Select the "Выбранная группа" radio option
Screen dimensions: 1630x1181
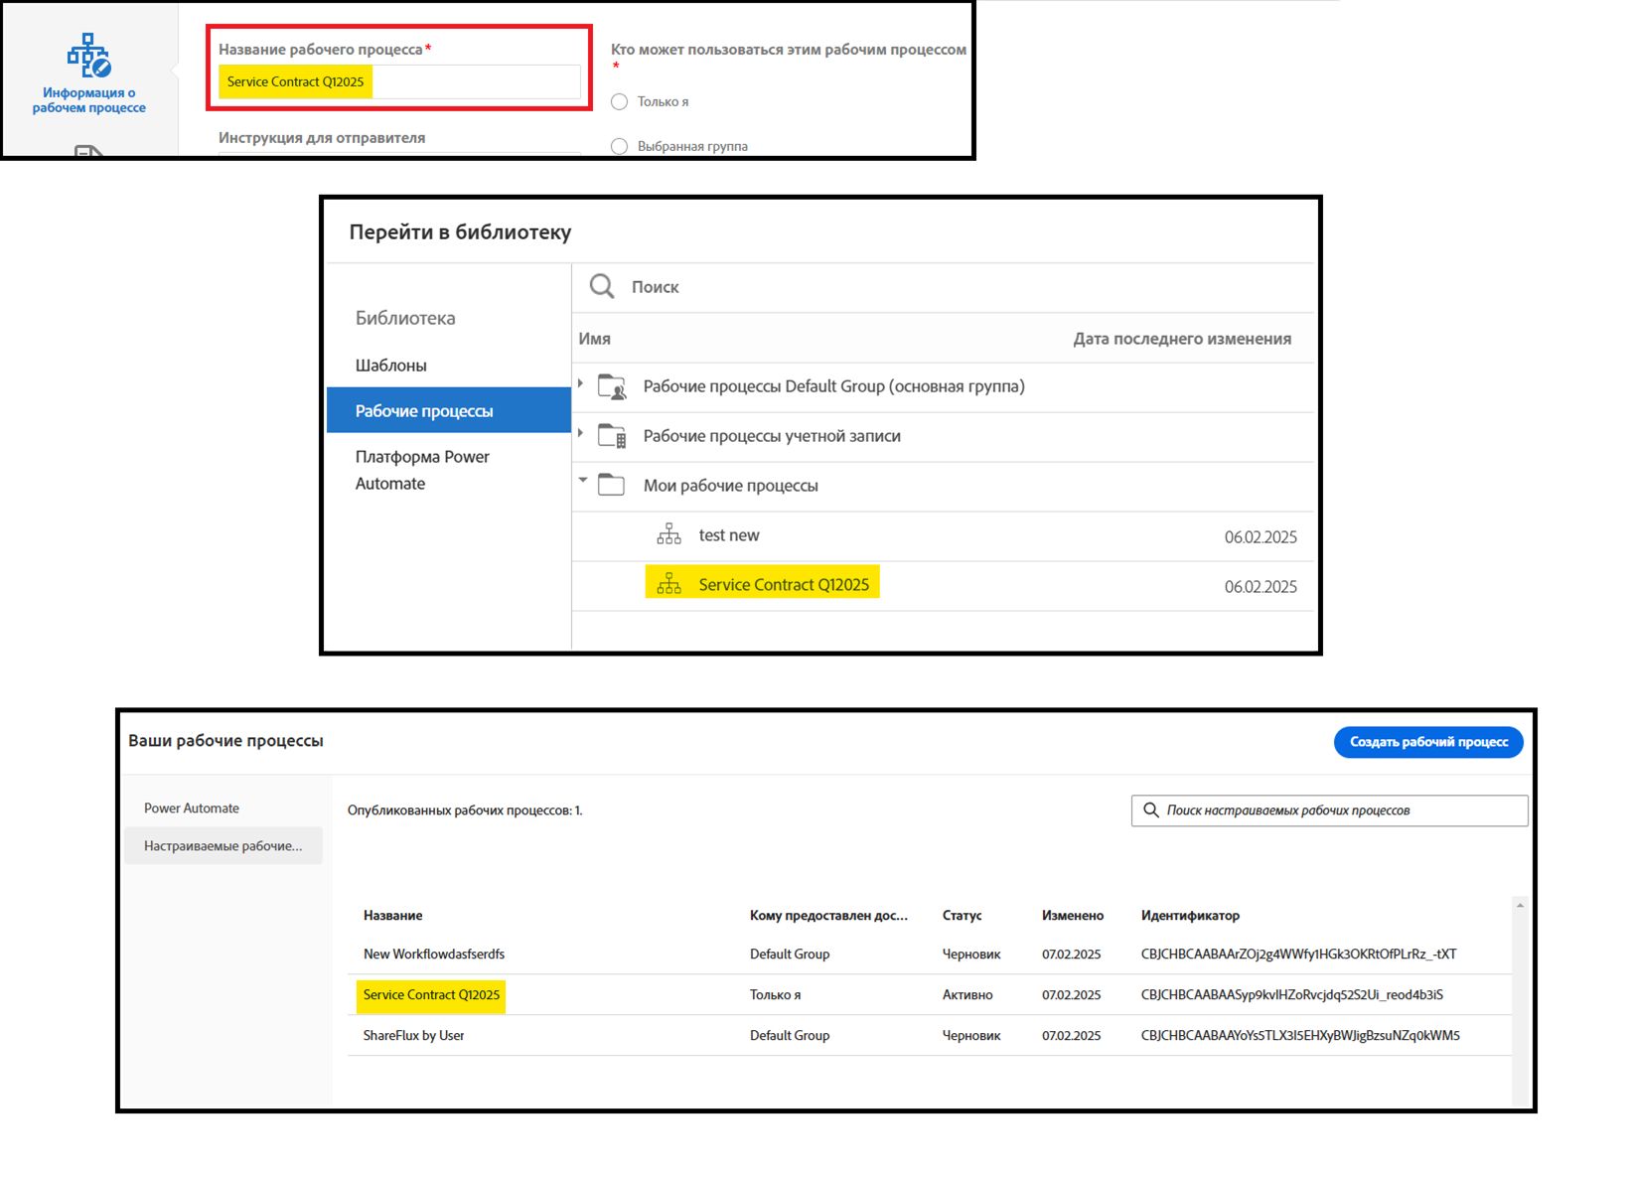coord(620,146)
